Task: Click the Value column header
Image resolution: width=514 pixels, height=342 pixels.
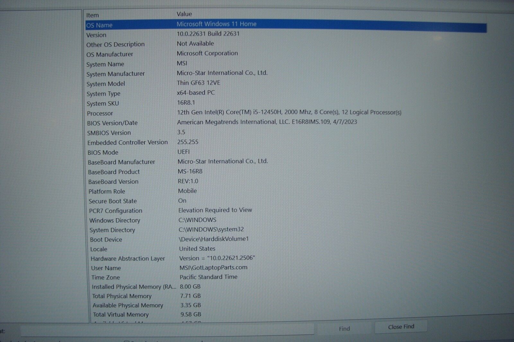Action: pyautogui.click(x=184, y=14)
